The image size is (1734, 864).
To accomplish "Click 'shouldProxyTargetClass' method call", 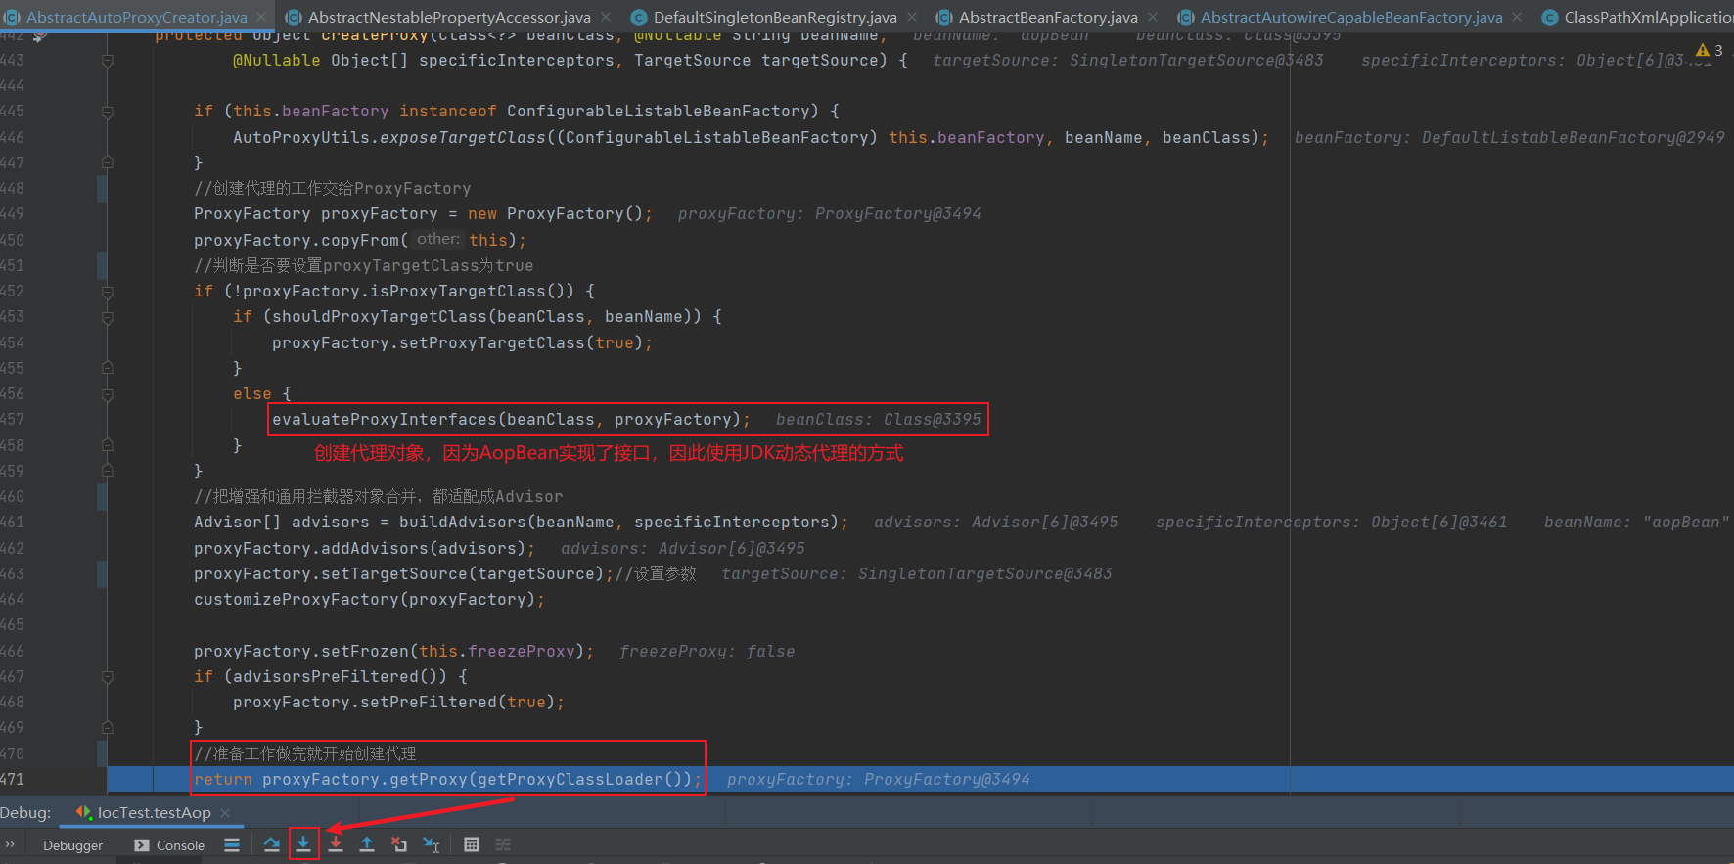I will [380, 317].
